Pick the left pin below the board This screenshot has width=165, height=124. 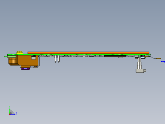point(56,59)
